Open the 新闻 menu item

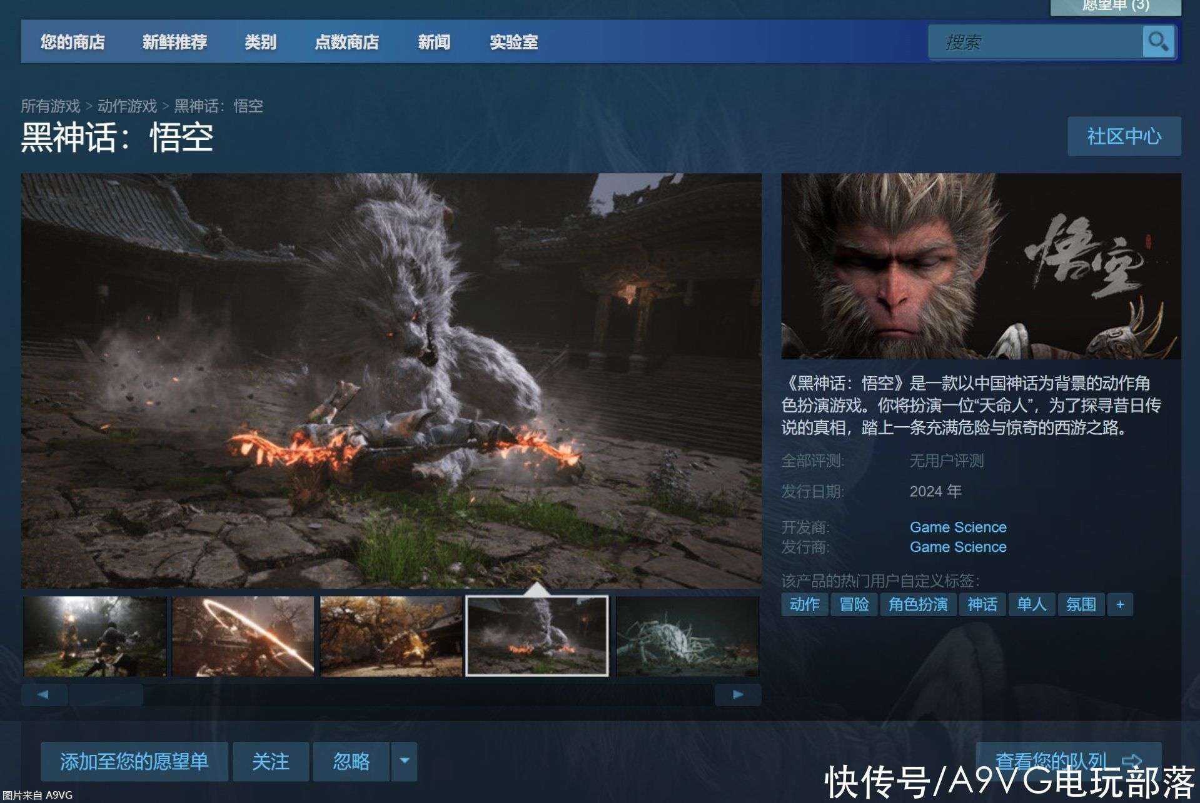coord(434,42)
